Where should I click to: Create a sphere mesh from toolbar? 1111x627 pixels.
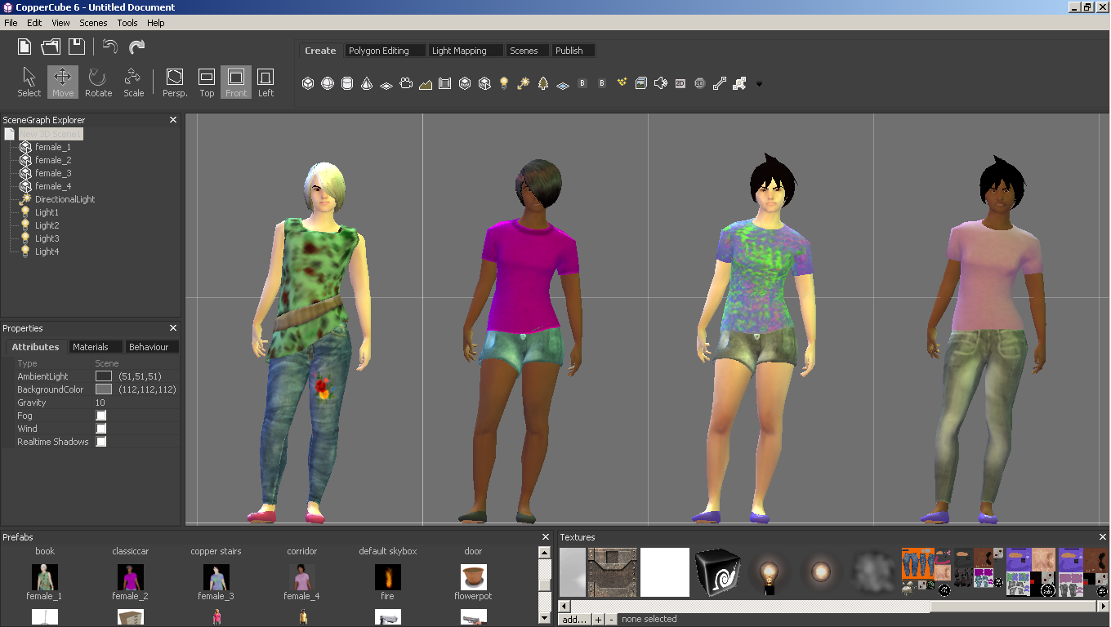coord(328,83)
